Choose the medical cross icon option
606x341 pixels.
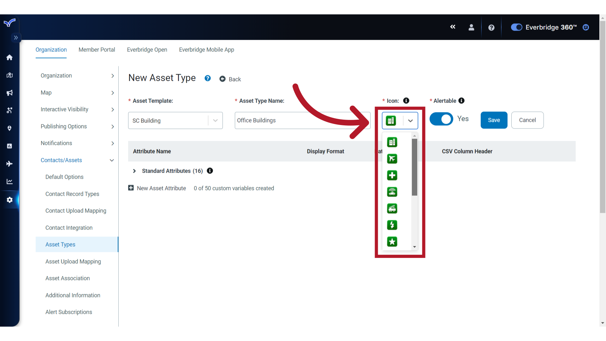(392, 175)
